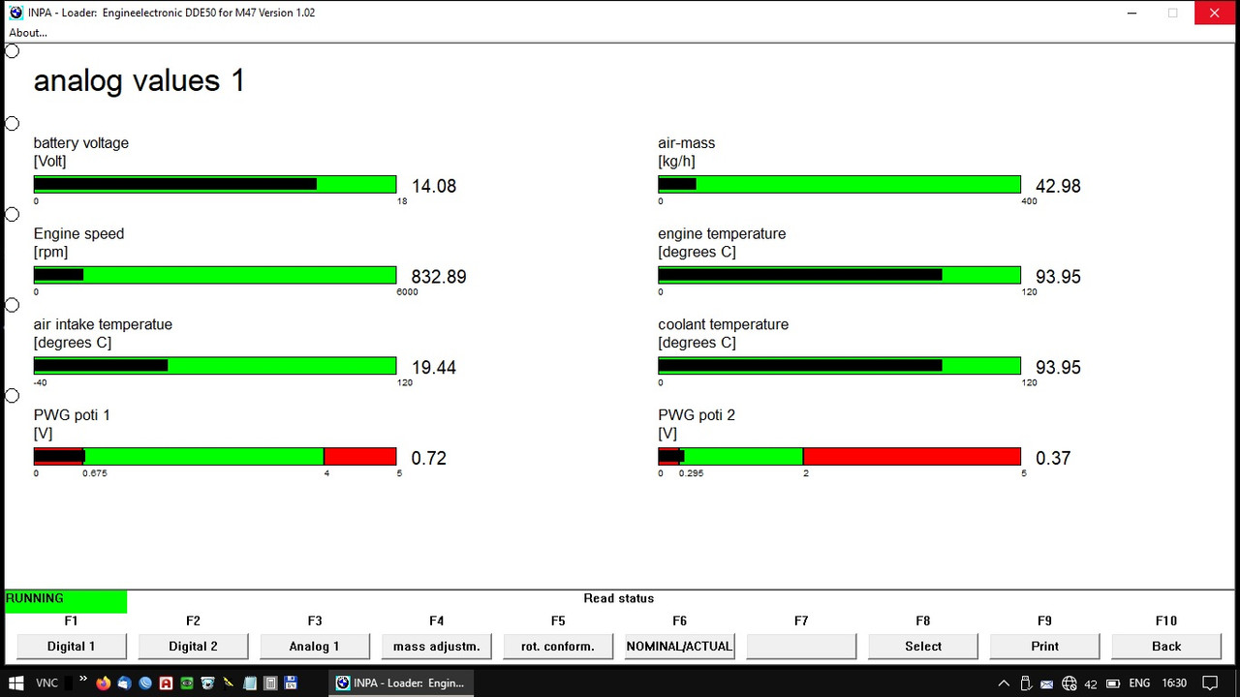This screenshot has height=697, width=1240.
Task: Open the Thunderbird mail taskbar icon
Action: tap(124, 683)
